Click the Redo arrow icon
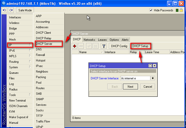This screenshot has width=186, height=128. 11,10
